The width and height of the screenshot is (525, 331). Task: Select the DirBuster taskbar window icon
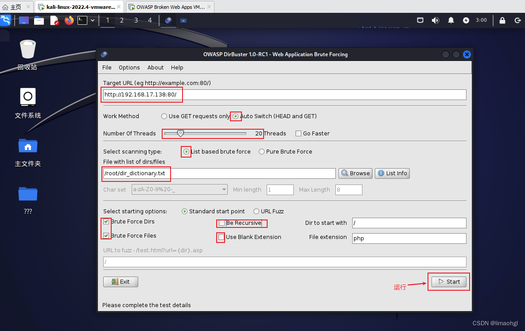168,20
